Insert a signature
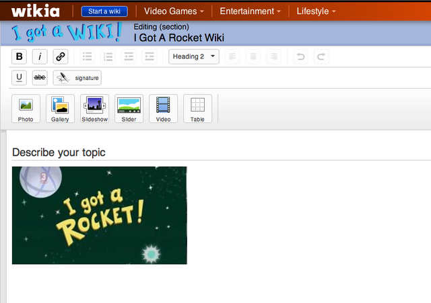Viewport: 431px width, 303px height. (77, 78)
